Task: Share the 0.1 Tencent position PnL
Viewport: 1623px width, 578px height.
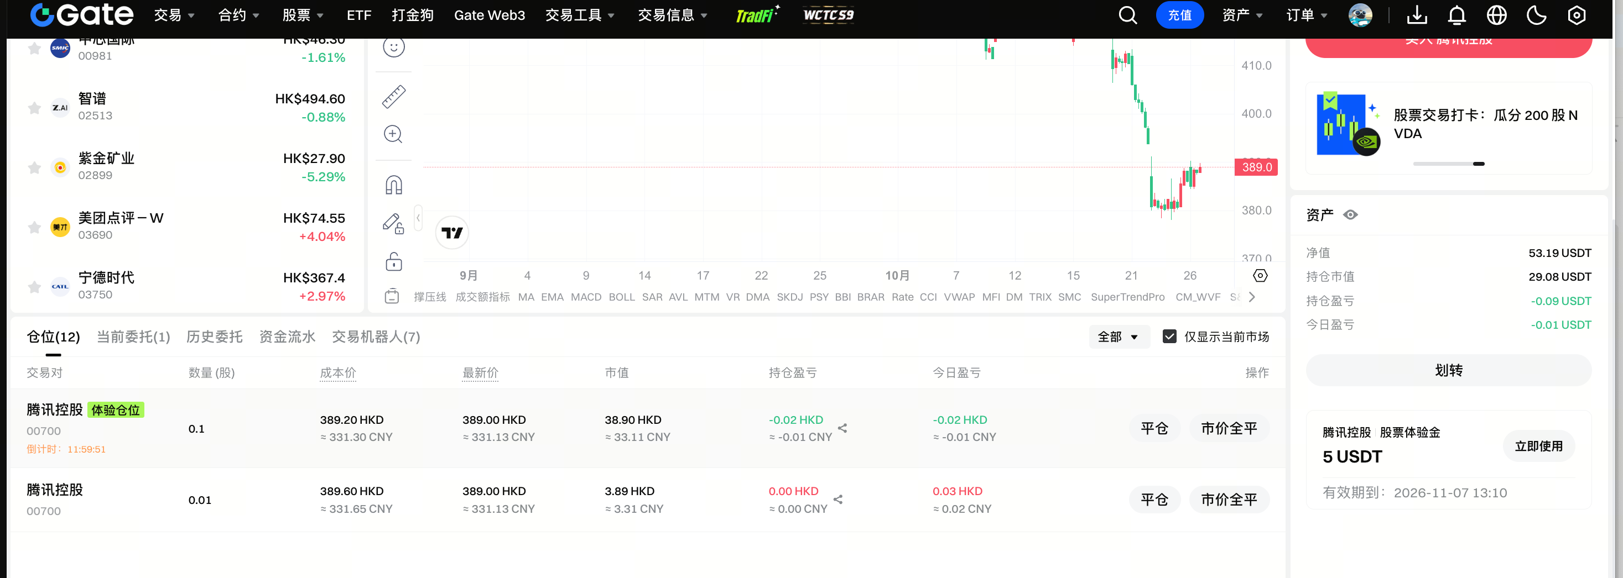Action: coord(842,428)
